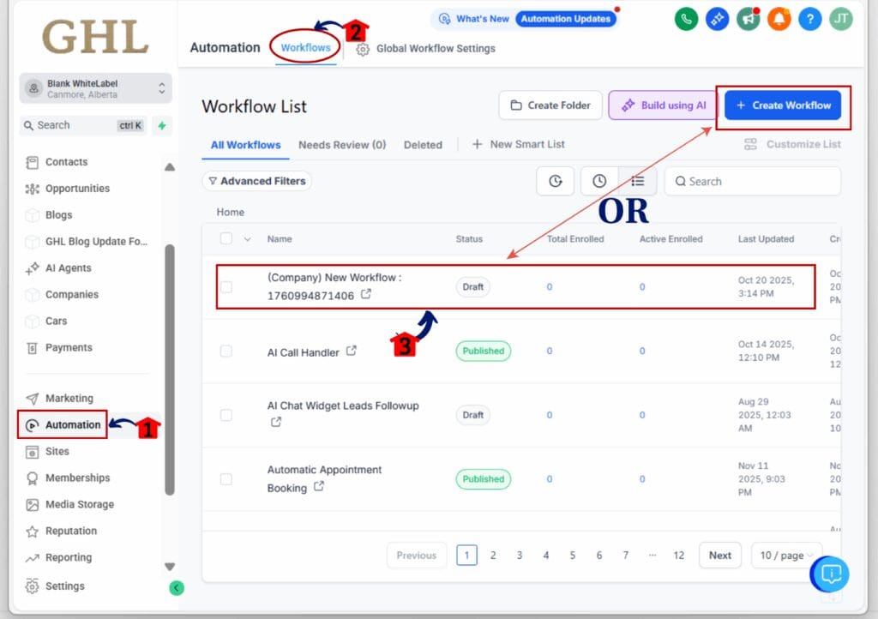Open notifications via the orange bell icon

tap(779, 18)
